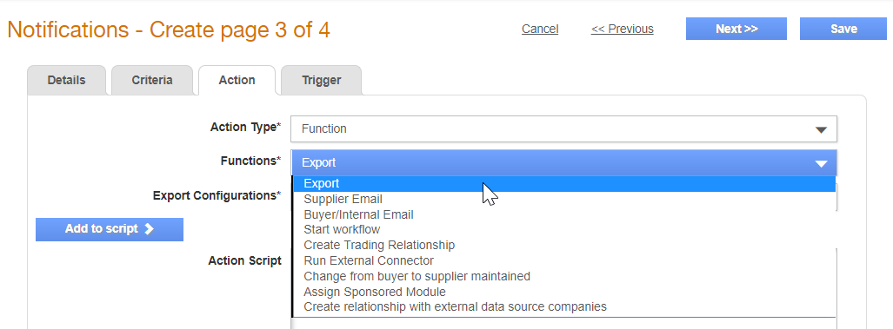Save the notification

tap(843, 29)
